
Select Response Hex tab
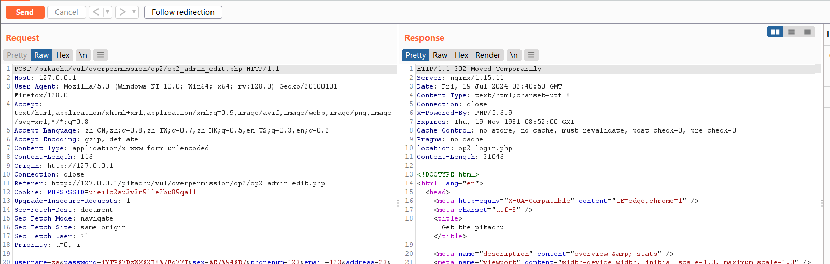(x=461, y=55)
